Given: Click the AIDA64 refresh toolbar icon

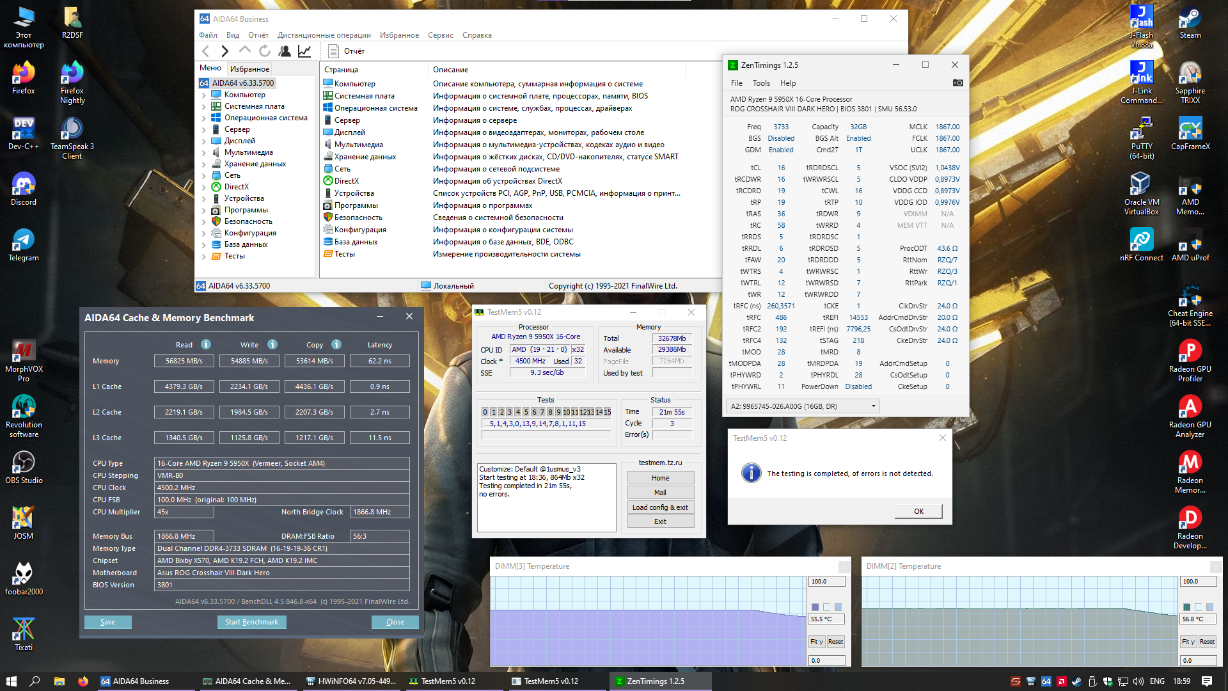Looking at the screenshot, I should 265,51.
